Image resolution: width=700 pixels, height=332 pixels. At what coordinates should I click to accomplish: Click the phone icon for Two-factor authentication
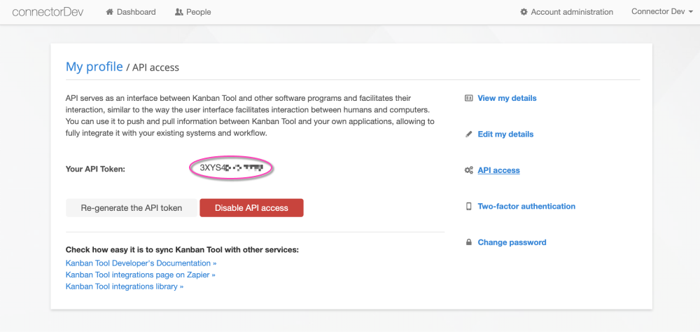pyautogui.click(x=469, y=207)
